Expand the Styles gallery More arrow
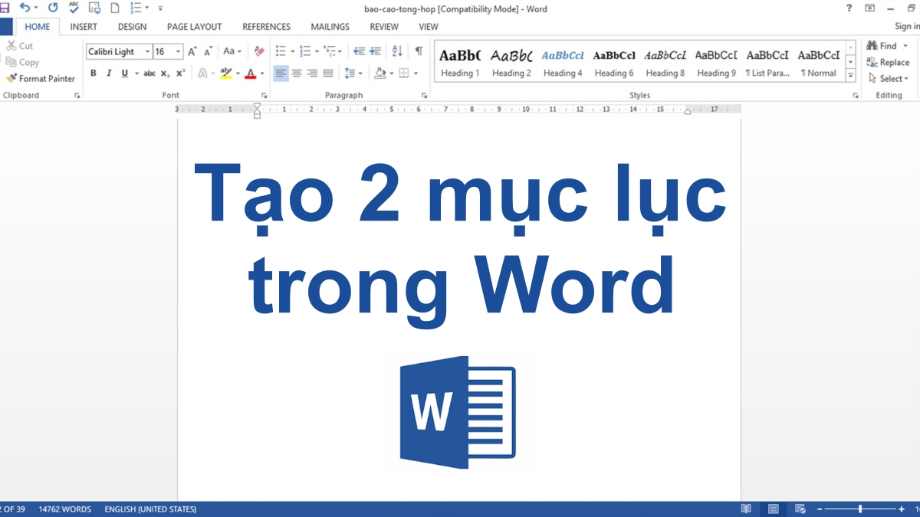This screenshot has width=920, height=517. coord(851,75)
